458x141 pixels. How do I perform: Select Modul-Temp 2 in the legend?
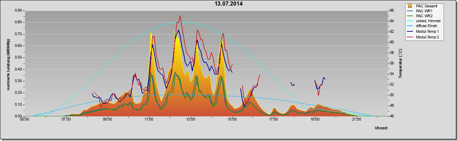[x=423, y=37]
